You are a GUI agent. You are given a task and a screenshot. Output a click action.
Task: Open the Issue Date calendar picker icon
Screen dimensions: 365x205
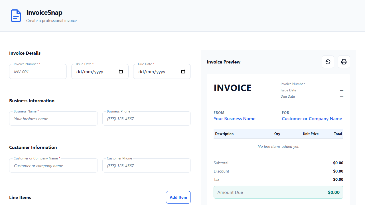click(121, 71)
